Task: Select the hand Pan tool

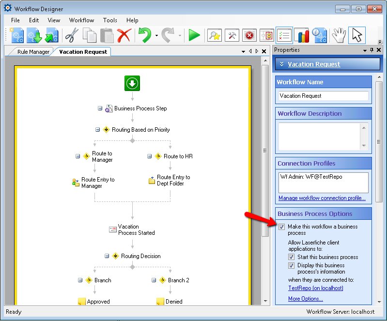Action: point(339,35)
